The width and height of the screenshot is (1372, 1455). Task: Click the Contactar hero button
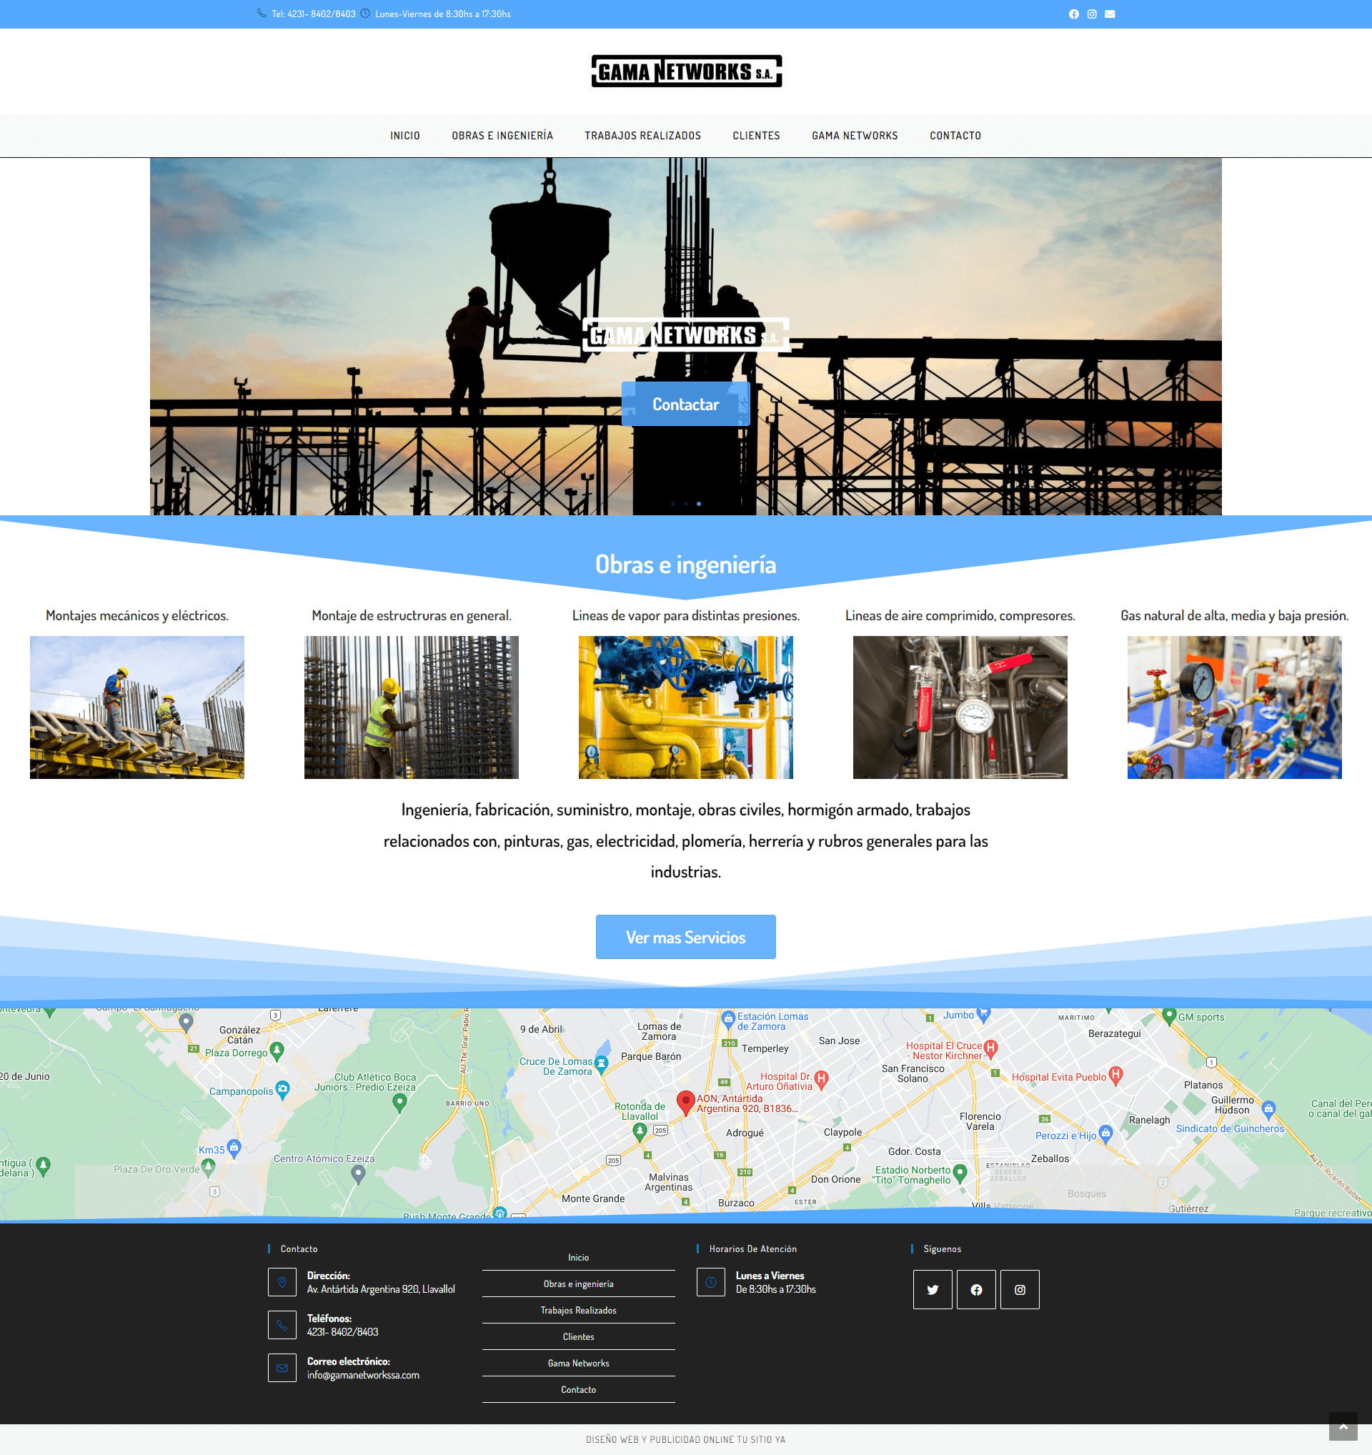[x=685, y=404]
